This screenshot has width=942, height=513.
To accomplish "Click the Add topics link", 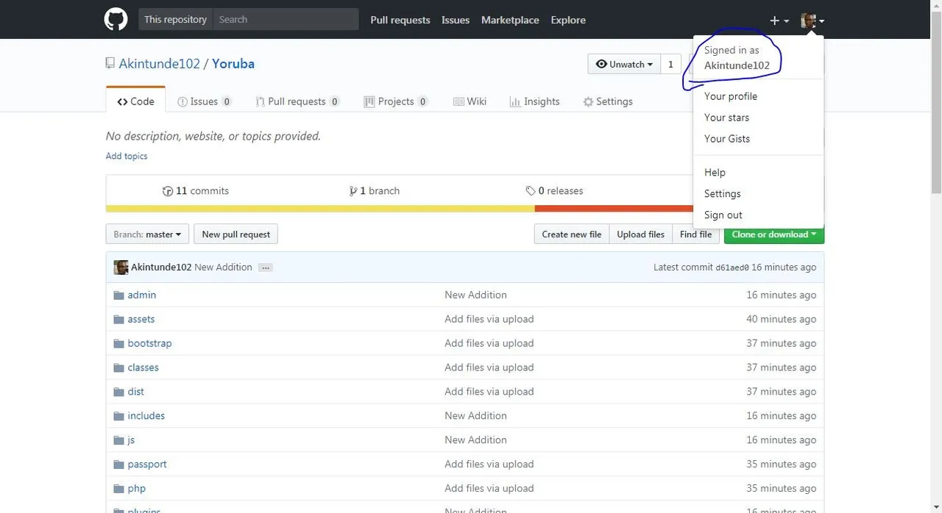I will [x=127, y=157].
